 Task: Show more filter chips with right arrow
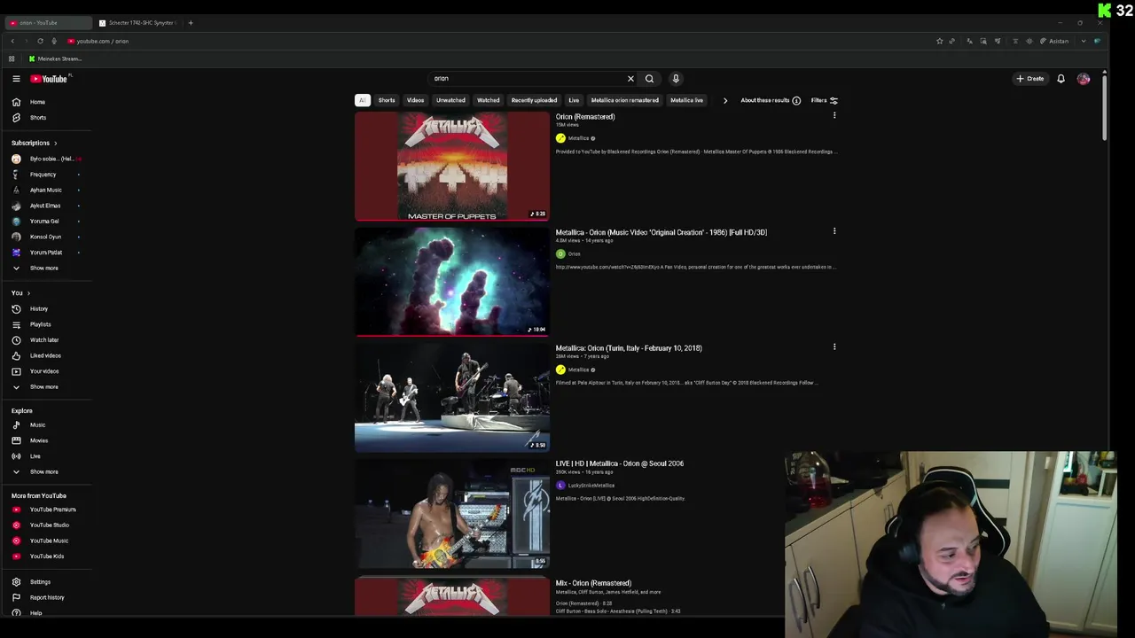(724, 101)
